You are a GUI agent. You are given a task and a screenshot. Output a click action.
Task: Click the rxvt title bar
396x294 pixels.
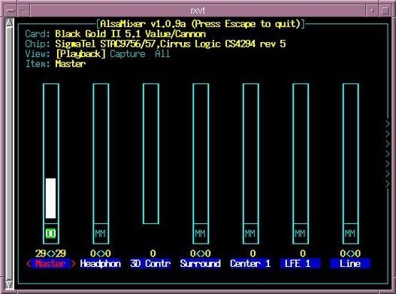point(198,11)
